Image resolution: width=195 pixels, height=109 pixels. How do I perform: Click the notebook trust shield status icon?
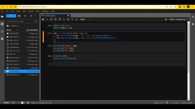pyautogui.click(x=167, y=103)
